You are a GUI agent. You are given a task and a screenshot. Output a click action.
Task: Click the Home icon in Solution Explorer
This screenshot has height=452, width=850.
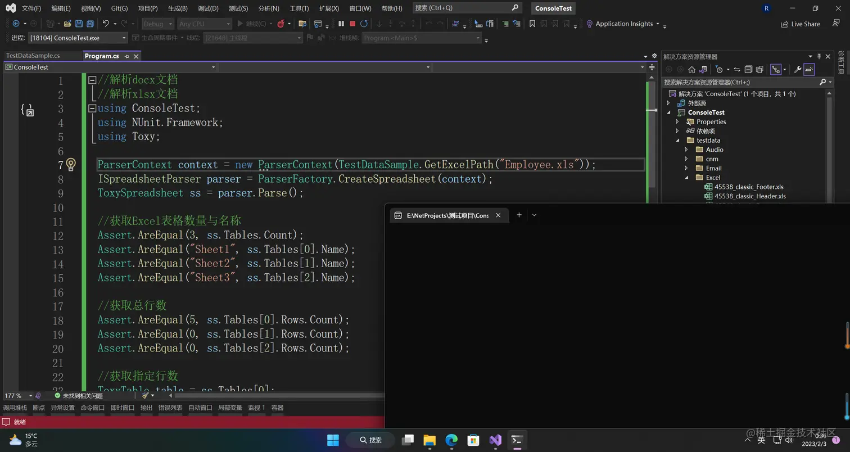click(691, 69)
